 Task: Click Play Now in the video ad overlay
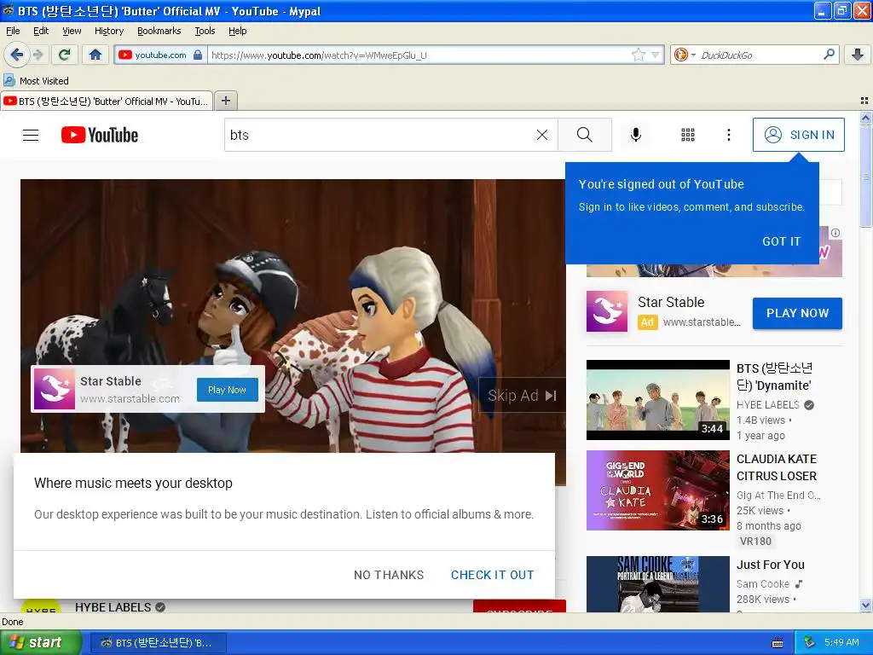[227, 390]
